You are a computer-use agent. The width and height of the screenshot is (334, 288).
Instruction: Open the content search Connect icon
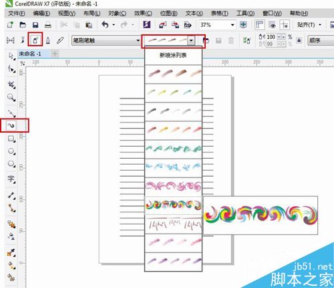[x=147, y=25]
